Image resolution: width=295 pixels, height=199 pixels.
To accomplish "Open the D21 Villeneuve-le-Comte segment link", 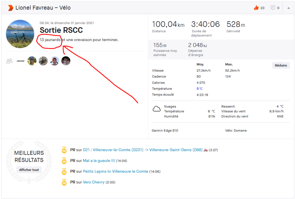I will [x=143, y=150].
